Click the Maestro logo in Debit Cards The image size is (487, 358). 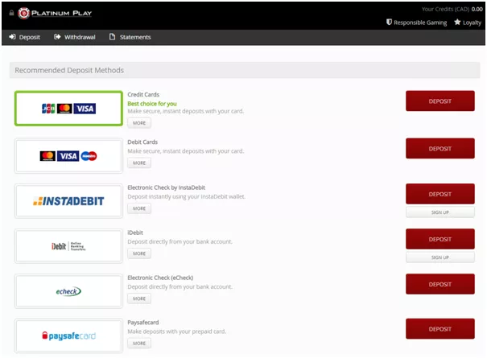(89, 156)
